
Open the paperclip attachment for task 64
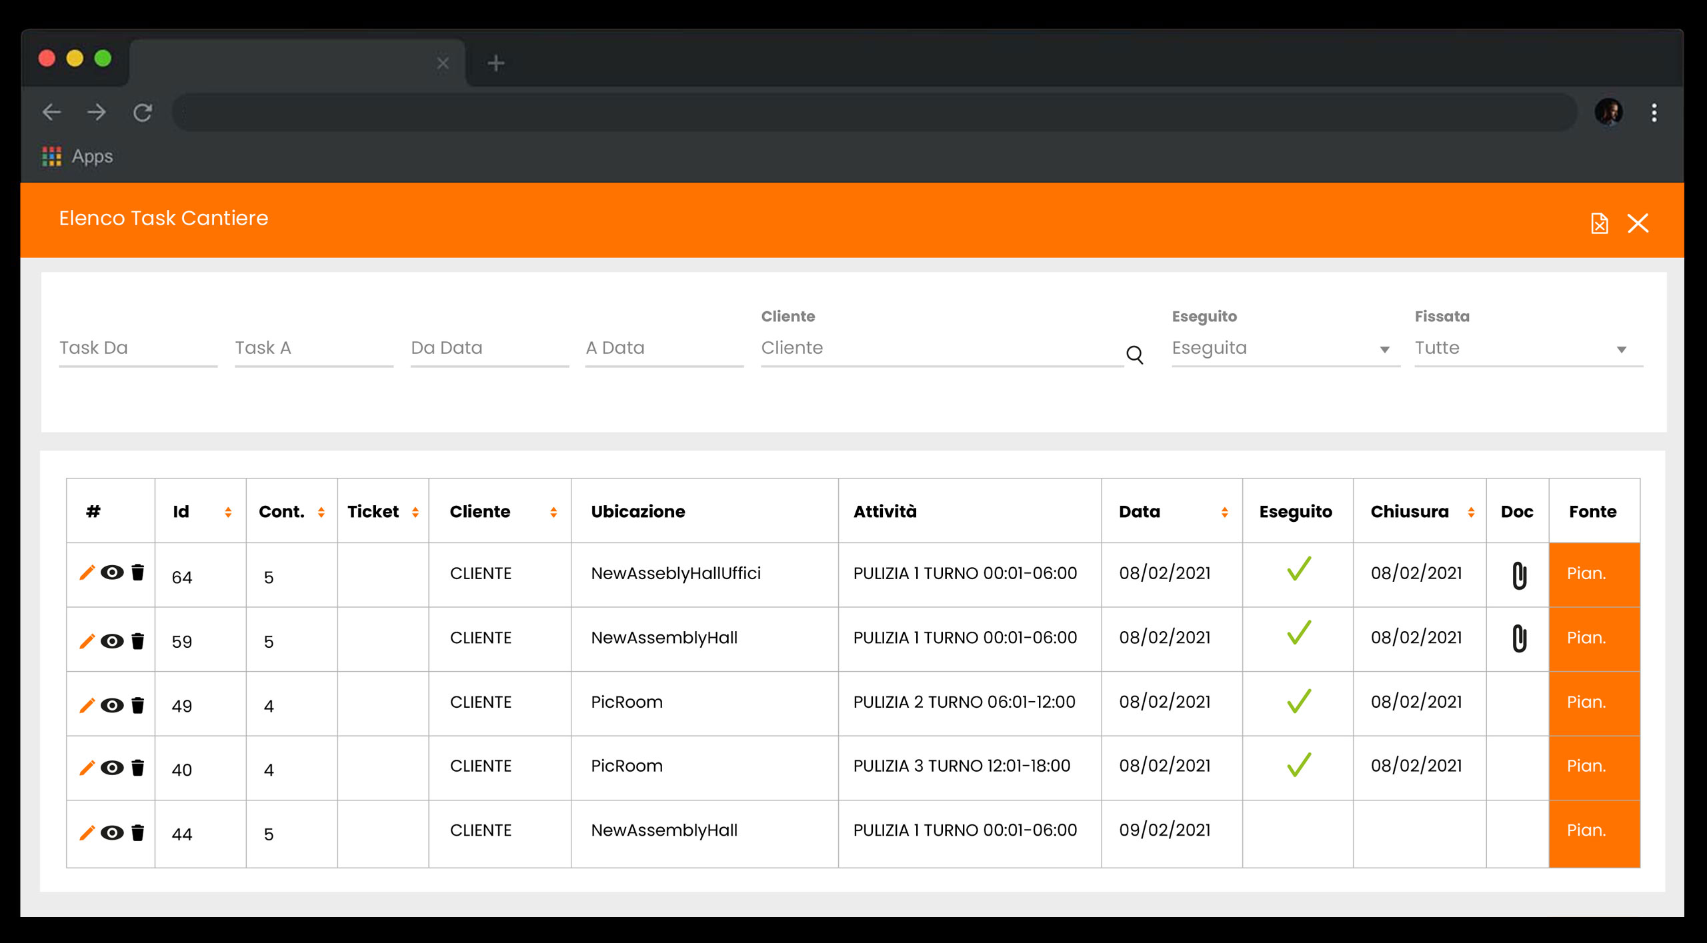(1519, 575)
